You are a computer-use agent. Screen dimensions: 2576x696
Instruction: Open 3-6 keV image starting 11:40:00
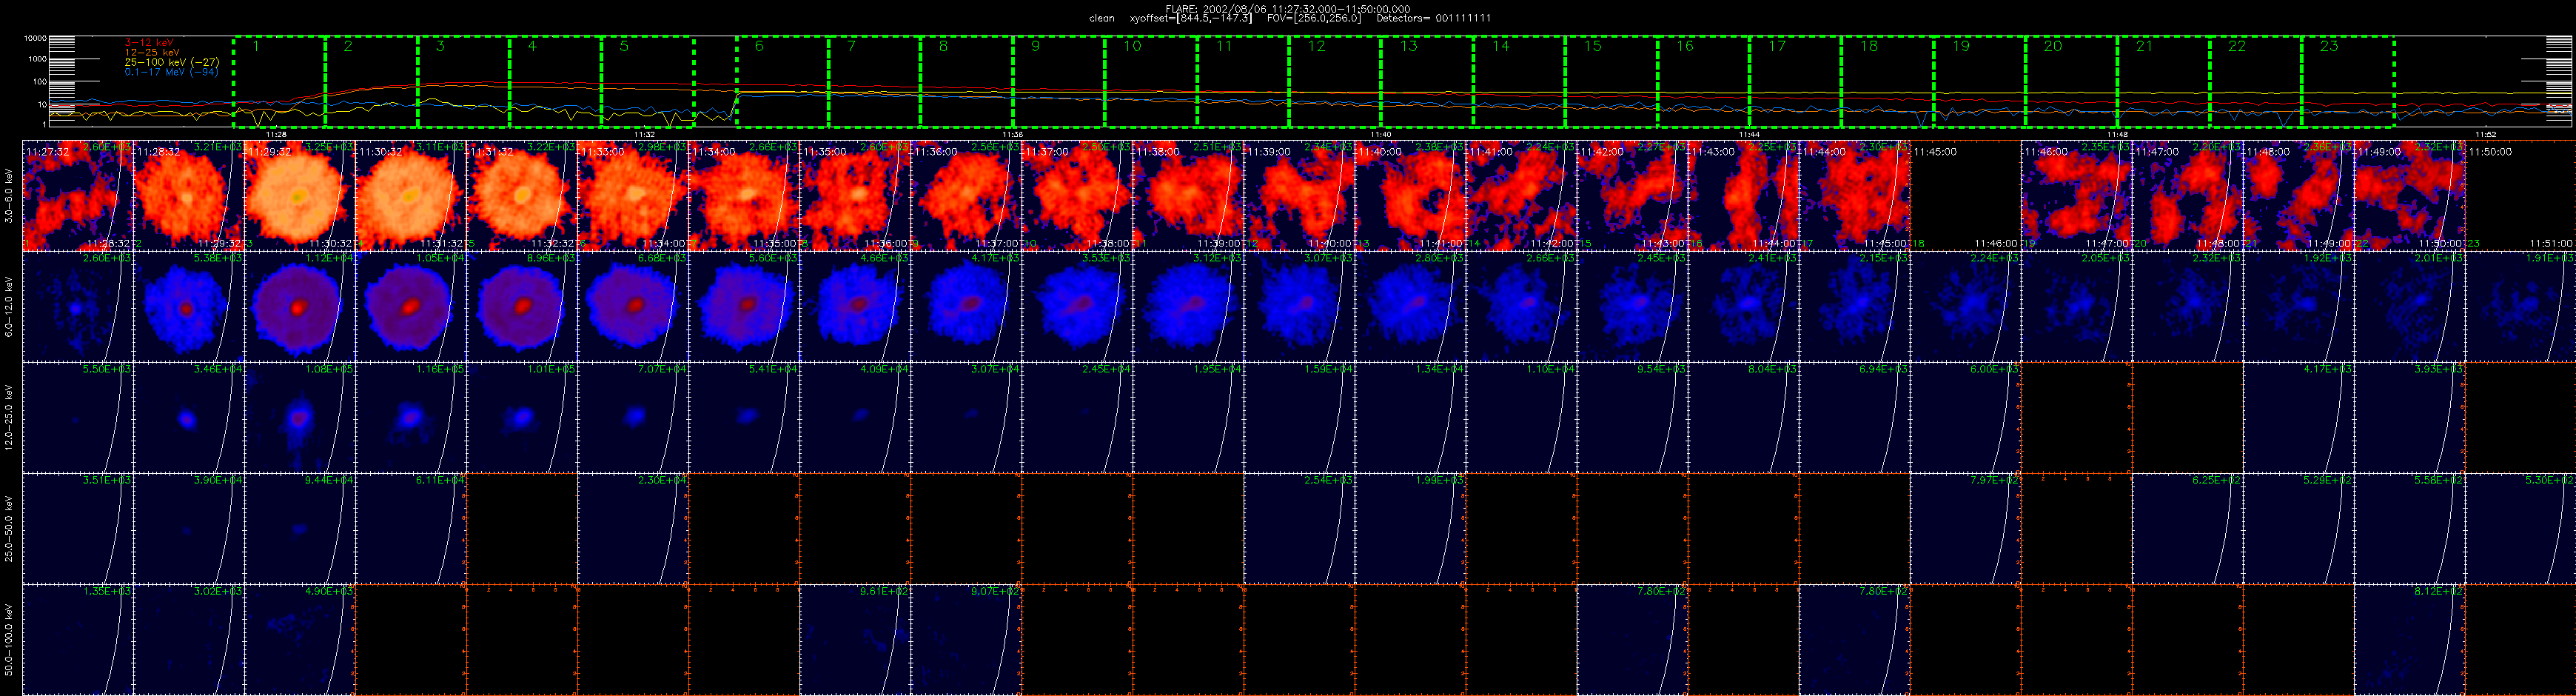1410,196
